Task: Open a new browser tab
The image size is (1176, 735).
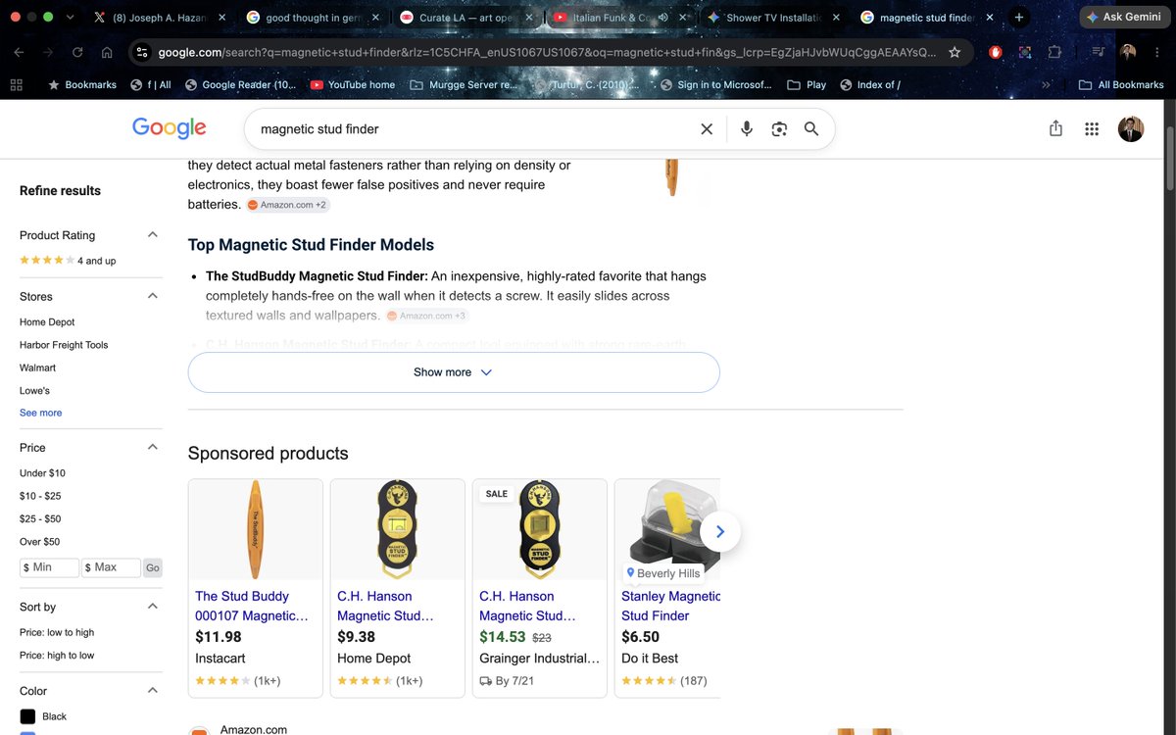Action: coord(1019,18)
